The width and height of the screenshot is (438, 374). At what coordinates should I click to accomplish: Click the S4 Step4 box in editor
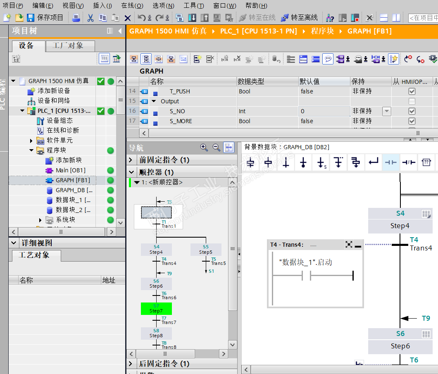click(400, 221)
